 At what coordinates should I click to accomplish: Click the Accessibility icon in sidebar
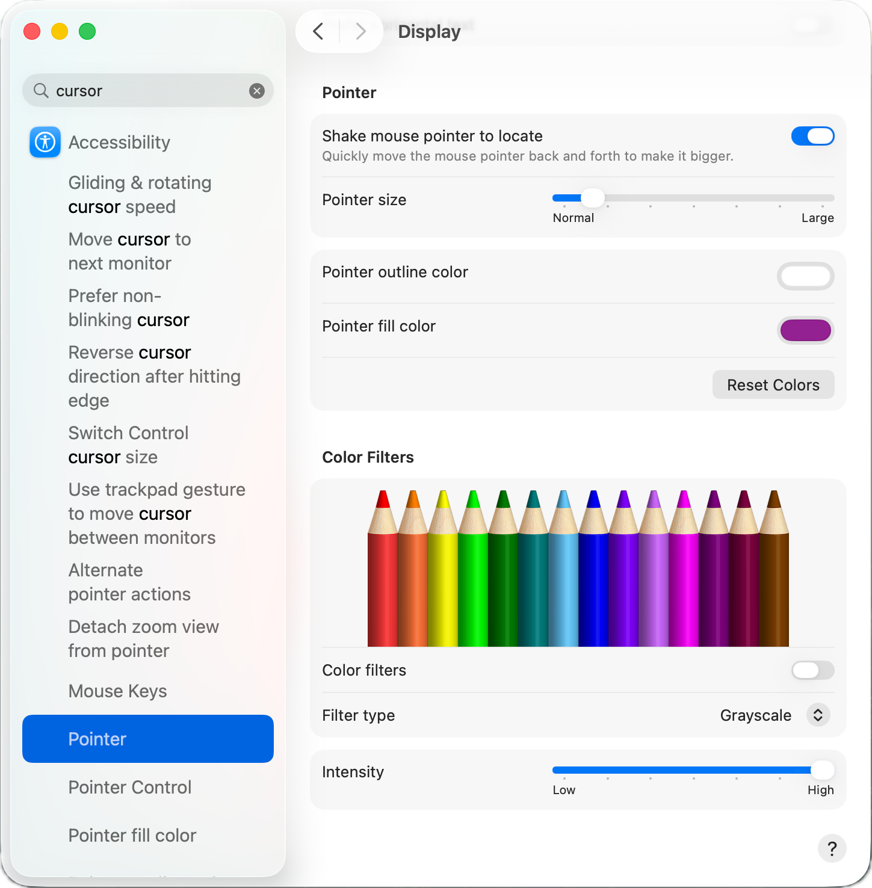tap(45, 142)
